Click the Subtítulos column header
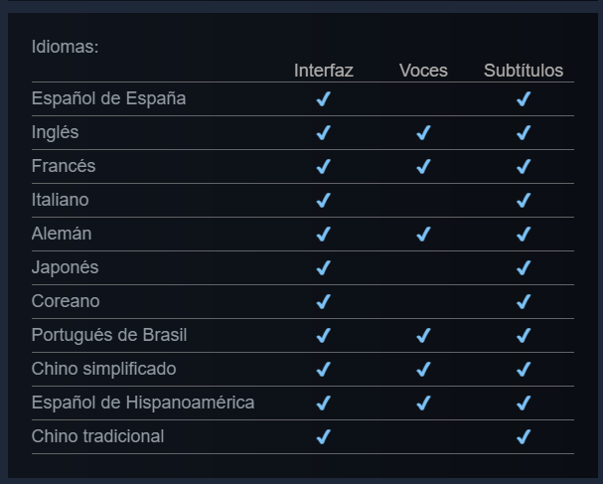This screenshot has width=603, height=484. point(524,71)
